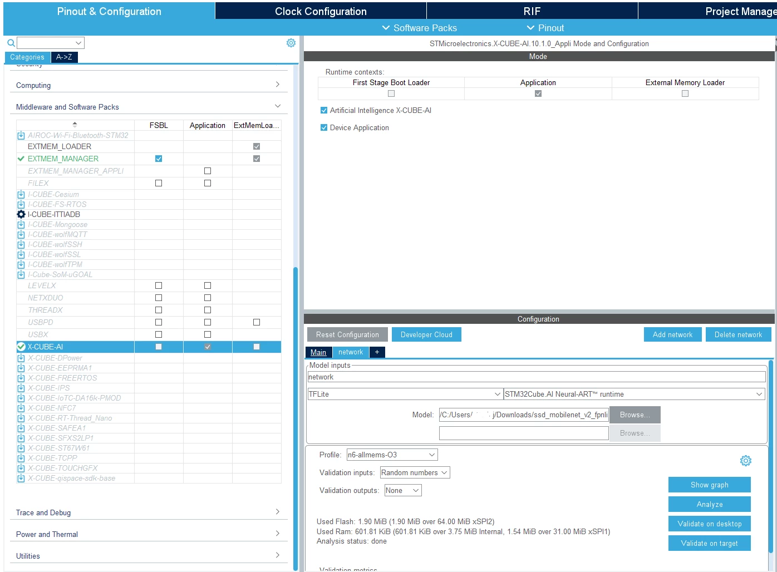The width and height of the screenshot is (777, 572).
Task: Click download icon next to I-CUBE-wolfSSL
Action: 21,254
